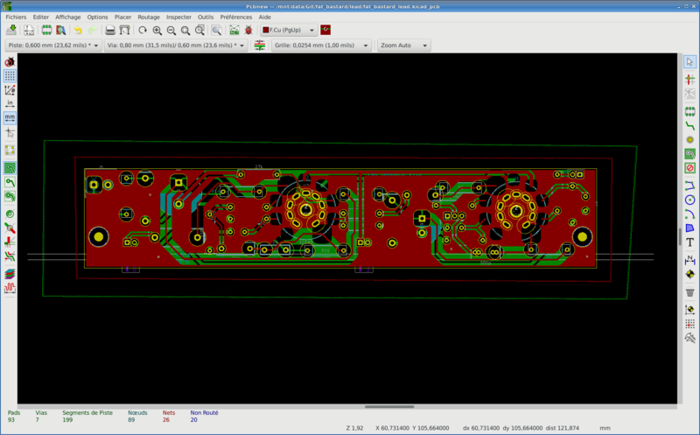The width and height of the screenshot is (700, 435).
Task: Toggle vias sketch mode
Action: point(10,228)
